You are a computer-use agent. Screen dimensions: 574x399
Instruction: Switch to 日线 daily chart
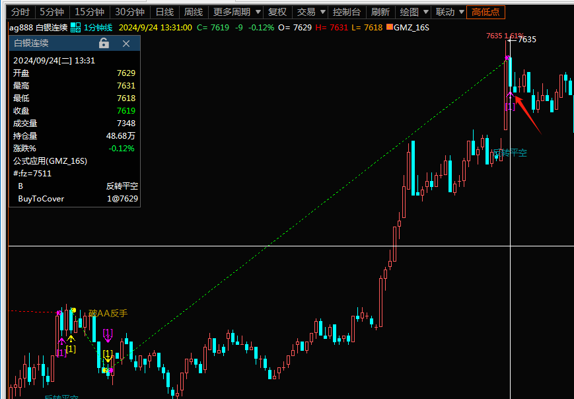pyautogui.click(x=164, y=12)
